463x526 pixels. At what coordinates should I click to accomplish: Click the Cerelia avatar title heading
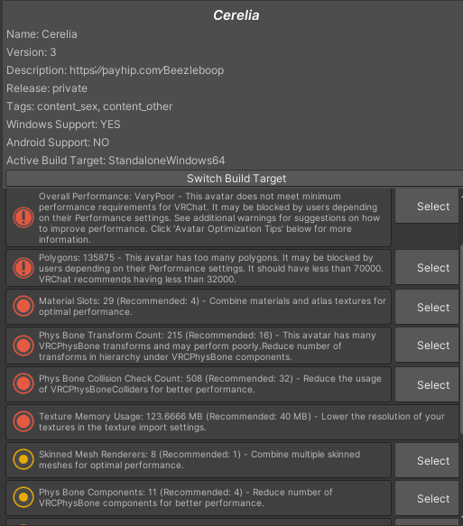tap(236, 15)
